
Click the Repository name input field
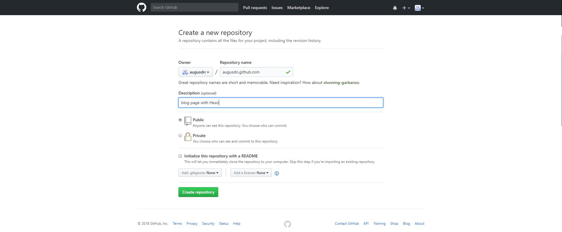click(257, 72)
